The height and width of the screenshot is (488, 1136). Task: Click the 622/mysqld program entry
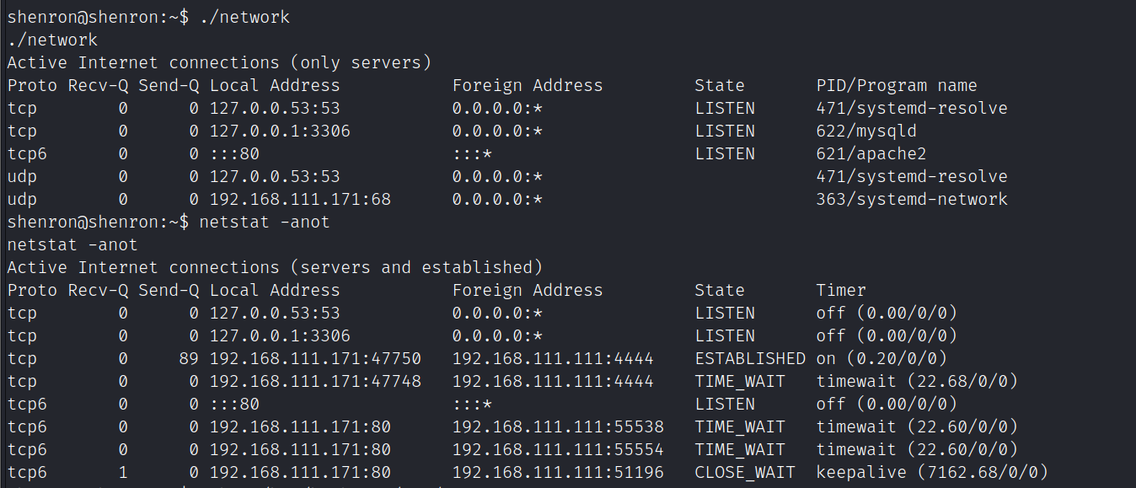pos(865,131)
